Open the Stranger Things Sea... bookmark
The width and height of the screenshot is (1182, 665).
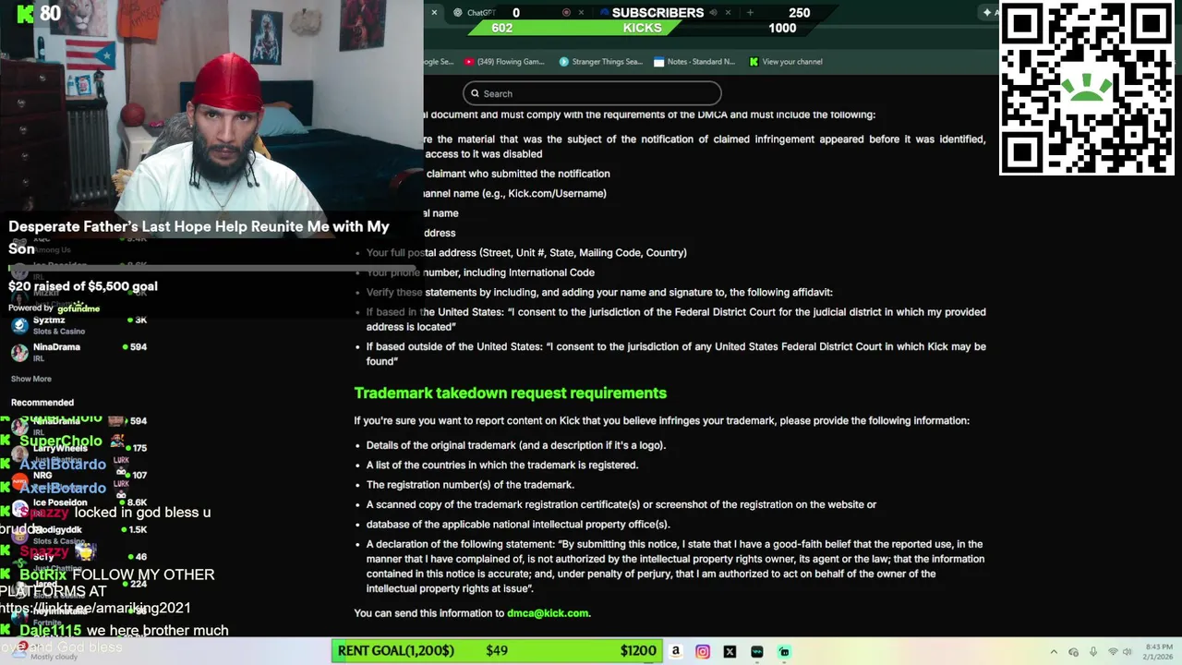tap(600, 62)
